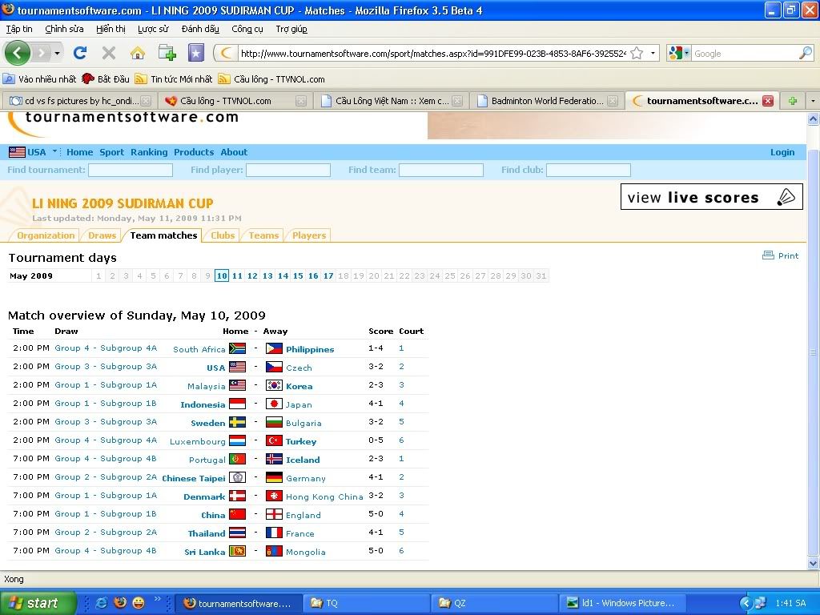Close the tournamentsoftware.com tab
820x615 pixels.
[x=768, y=101]
